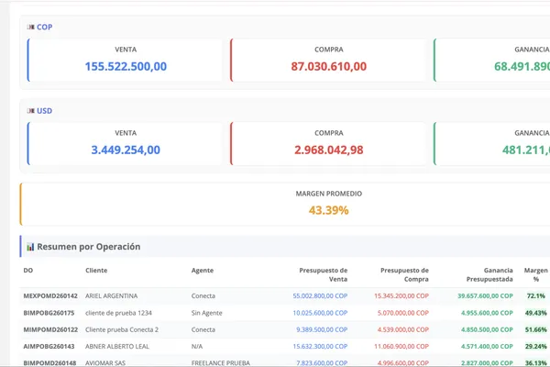The height and width of the screenshot is (367, 550).
Task: Click client Cliente prueba Conecta 2
Action: coord(122,329)
